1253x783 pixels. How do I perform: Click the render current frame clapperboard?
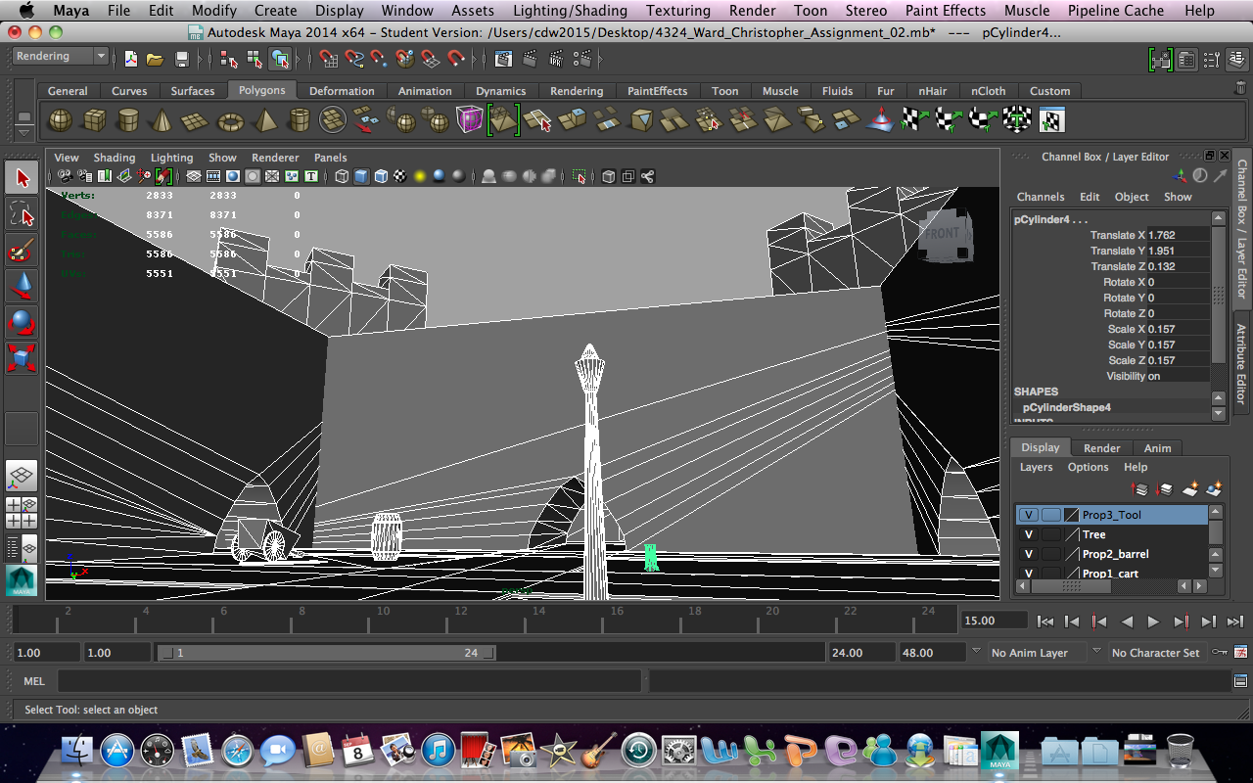[x=530, y=59]
